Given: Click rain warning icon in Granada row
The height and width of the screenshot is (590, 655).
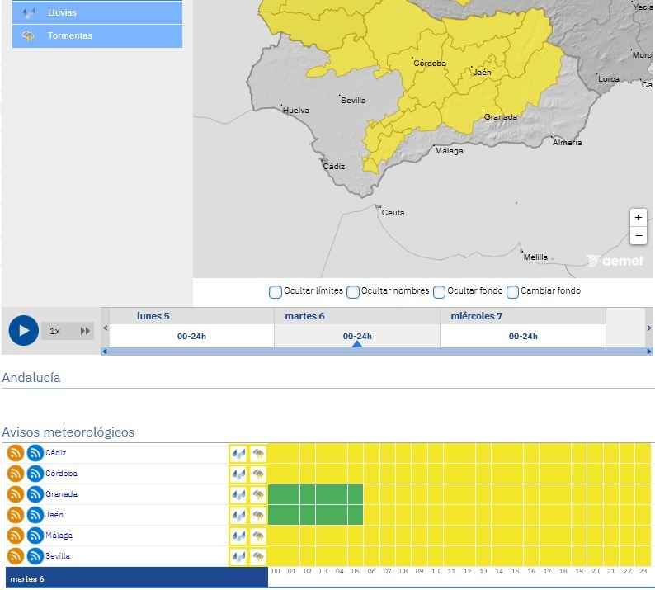Looking at the screenshot, I should coord(238,495).
